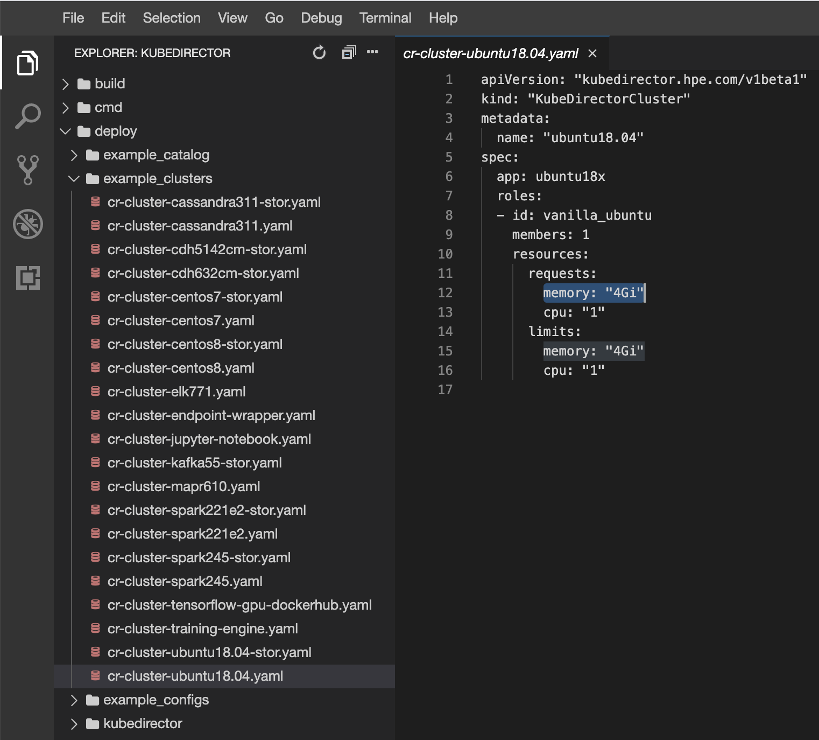Collapse all folders using the collapse icon

pos(348,52)
